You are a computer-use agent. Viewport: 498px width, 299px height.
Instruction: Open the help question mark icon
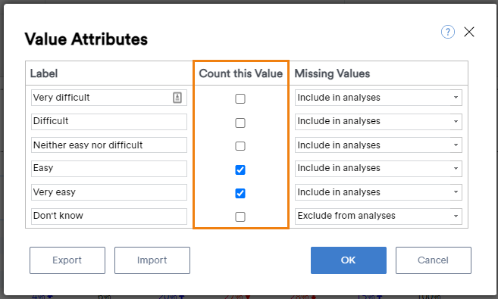pos(447,32)
